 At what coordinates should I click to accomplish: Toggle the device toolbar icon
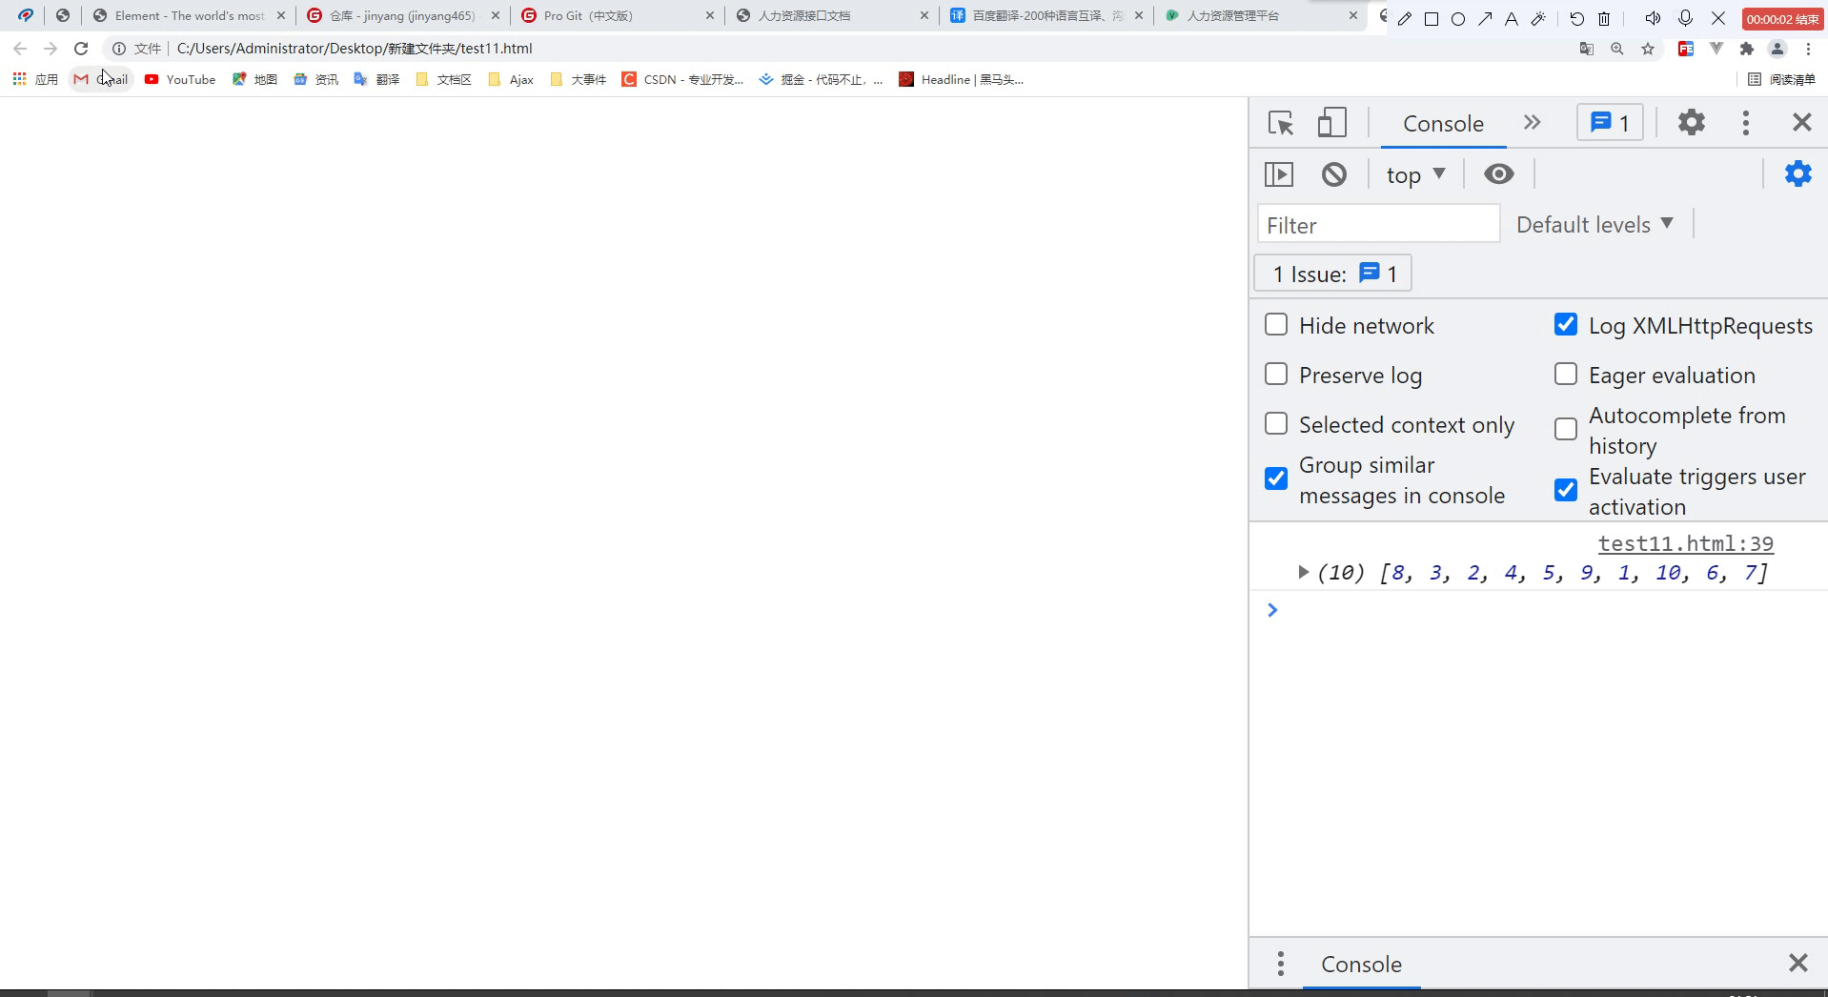[1331, 123]
